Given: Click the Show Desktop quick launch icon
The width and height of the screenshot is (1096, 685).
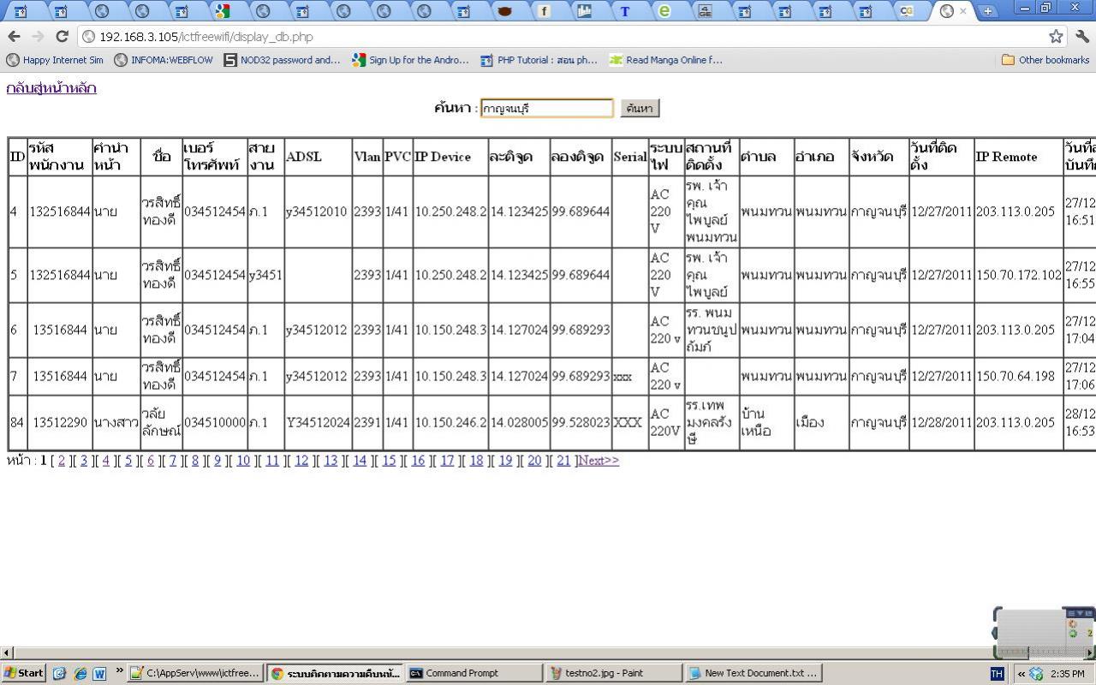Looking at the screenshot, I should 59,673.
